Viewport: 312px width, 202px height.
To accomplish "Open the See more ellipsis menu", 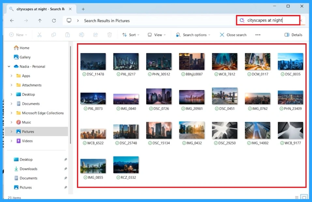I will (x=258, y=34).
